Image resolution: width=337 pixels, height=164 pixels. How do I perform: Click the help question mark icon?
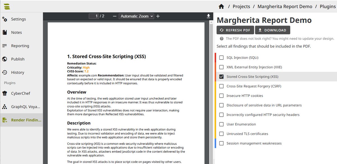tap(222, 39)
